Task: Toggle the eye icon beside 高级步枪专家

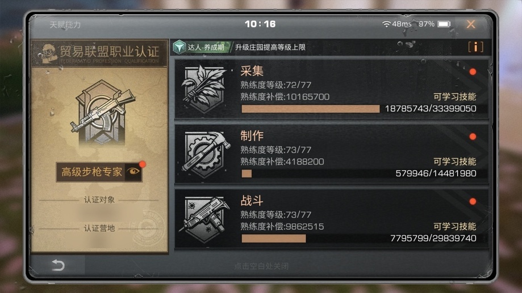Action: point(133,172)
